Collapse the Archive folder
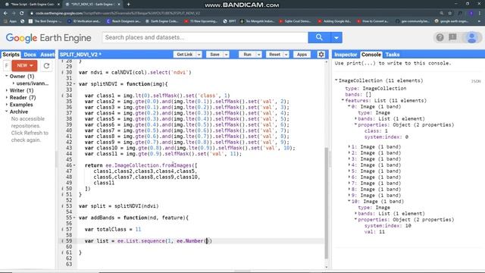The width and height of the screenshot is (485, 273). [x=7, y=111]
